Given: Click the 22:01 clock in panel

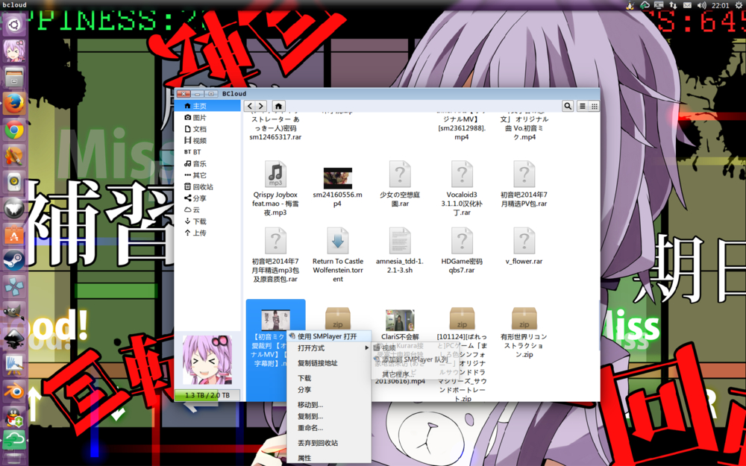Looking at the screenshot, I should click(x=721, y=5).
